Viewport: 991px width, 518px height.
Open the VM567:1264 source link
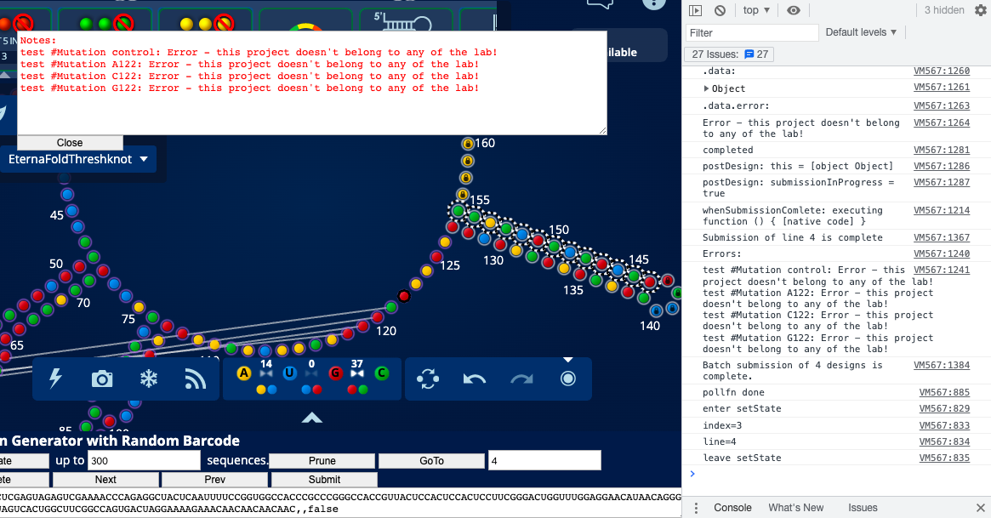point(941,122)
